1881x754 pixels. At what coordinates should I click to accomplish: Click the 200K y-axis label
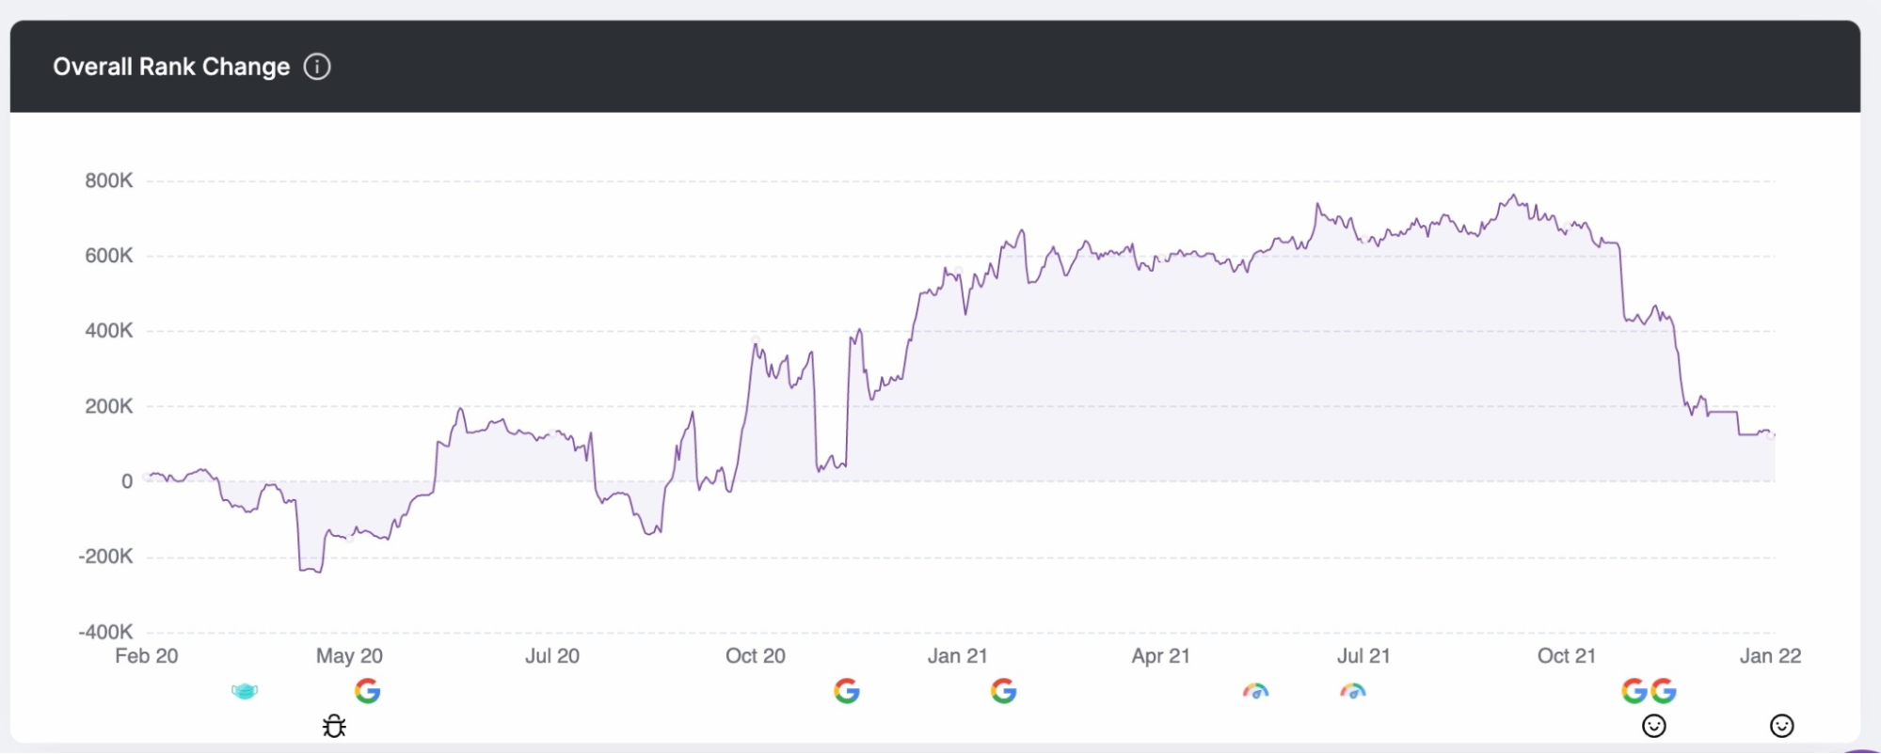pyautogui.click(x=109, y=406)
